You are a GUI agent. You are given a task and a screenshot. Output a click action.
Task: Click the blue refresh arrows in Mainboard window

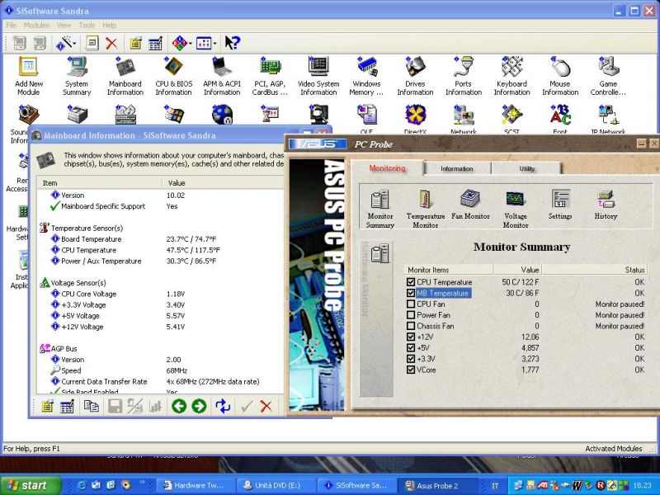tap(223, 406)
